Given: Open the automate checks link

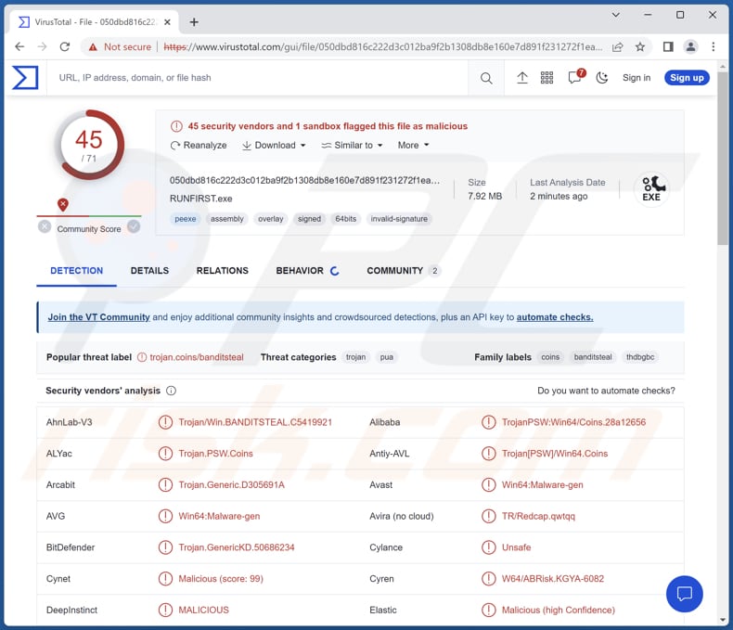Looking at the screenshot, I should pos(555,317).
